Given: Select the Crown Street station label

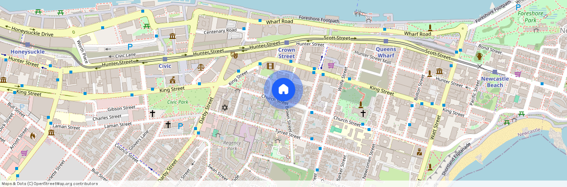Looking at the screenshot, I should [x=287, y=53].
